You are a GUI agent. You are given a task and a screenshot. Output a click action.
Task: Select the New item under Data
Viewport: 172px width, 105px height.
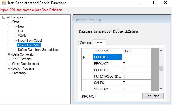[21, 26]
